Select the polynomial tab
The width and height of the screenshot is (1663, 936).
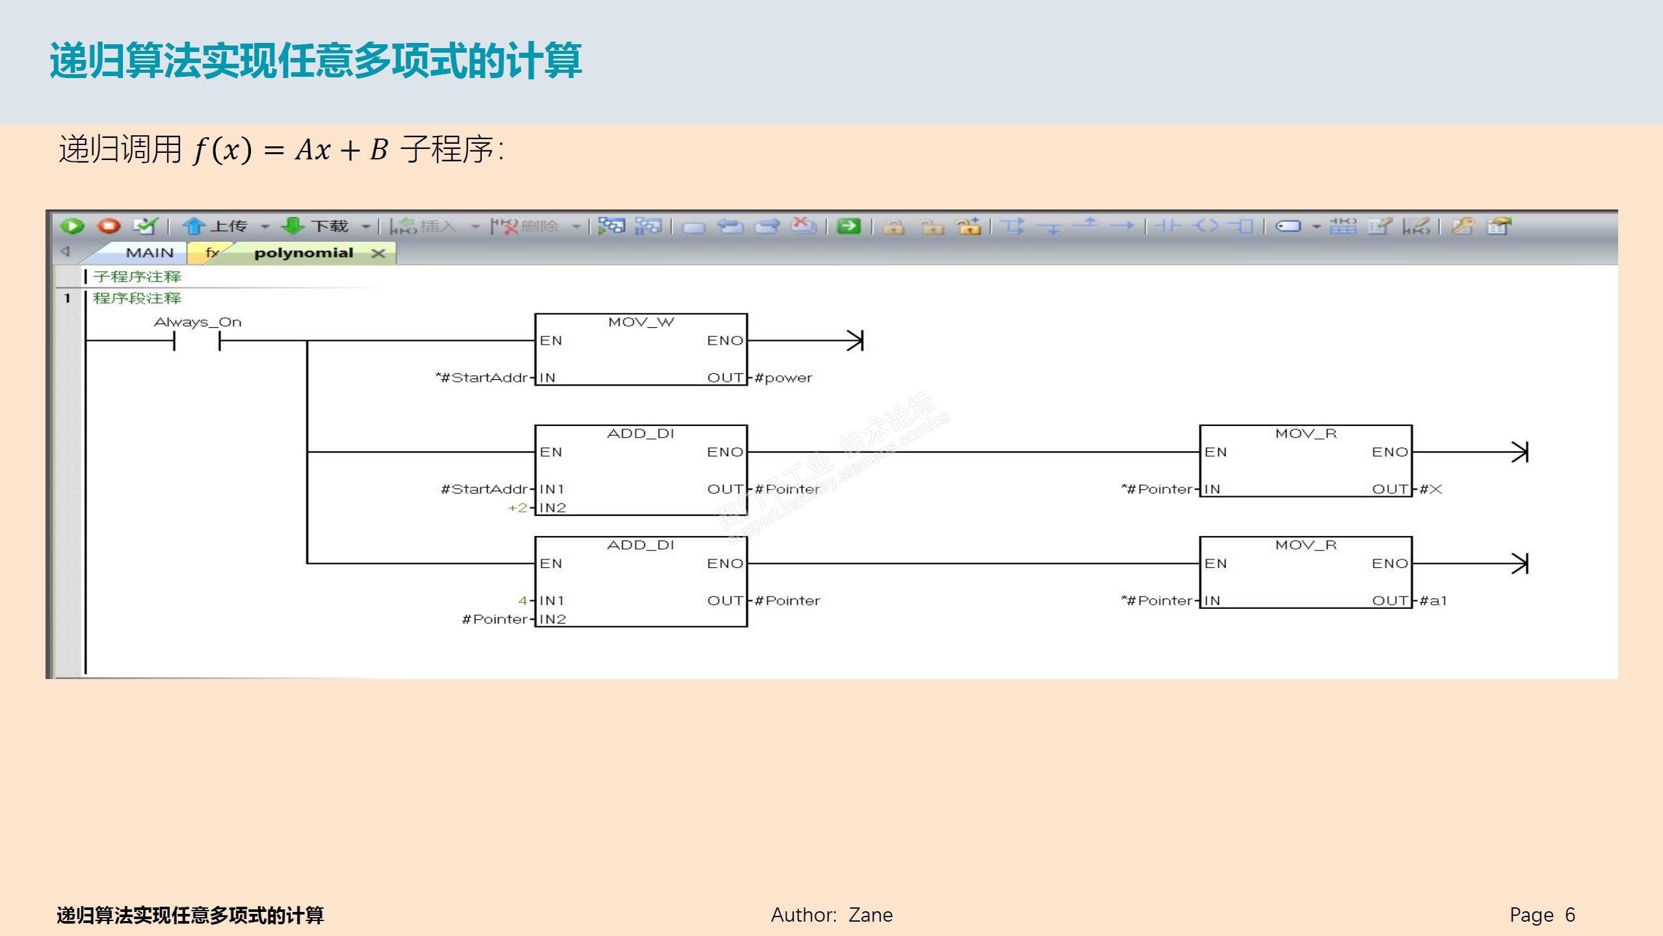click(x=303, y=253)
